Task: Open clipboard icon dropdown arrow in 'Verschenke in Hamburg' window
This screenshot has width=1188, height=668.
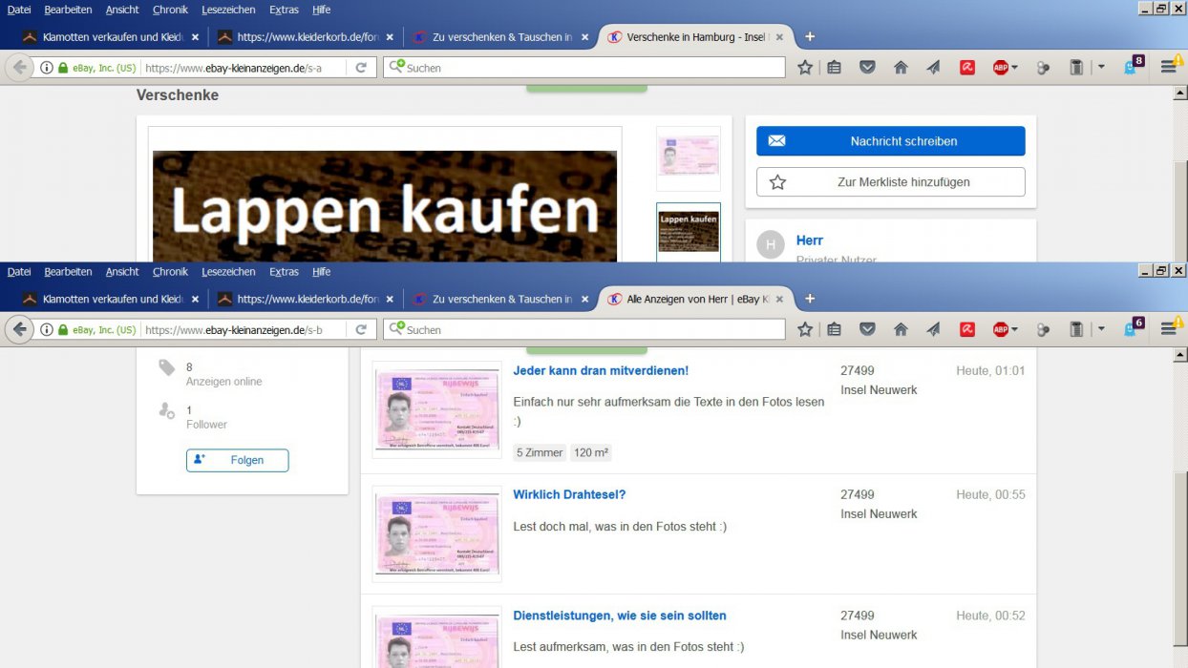Action: coord(1101,68)
